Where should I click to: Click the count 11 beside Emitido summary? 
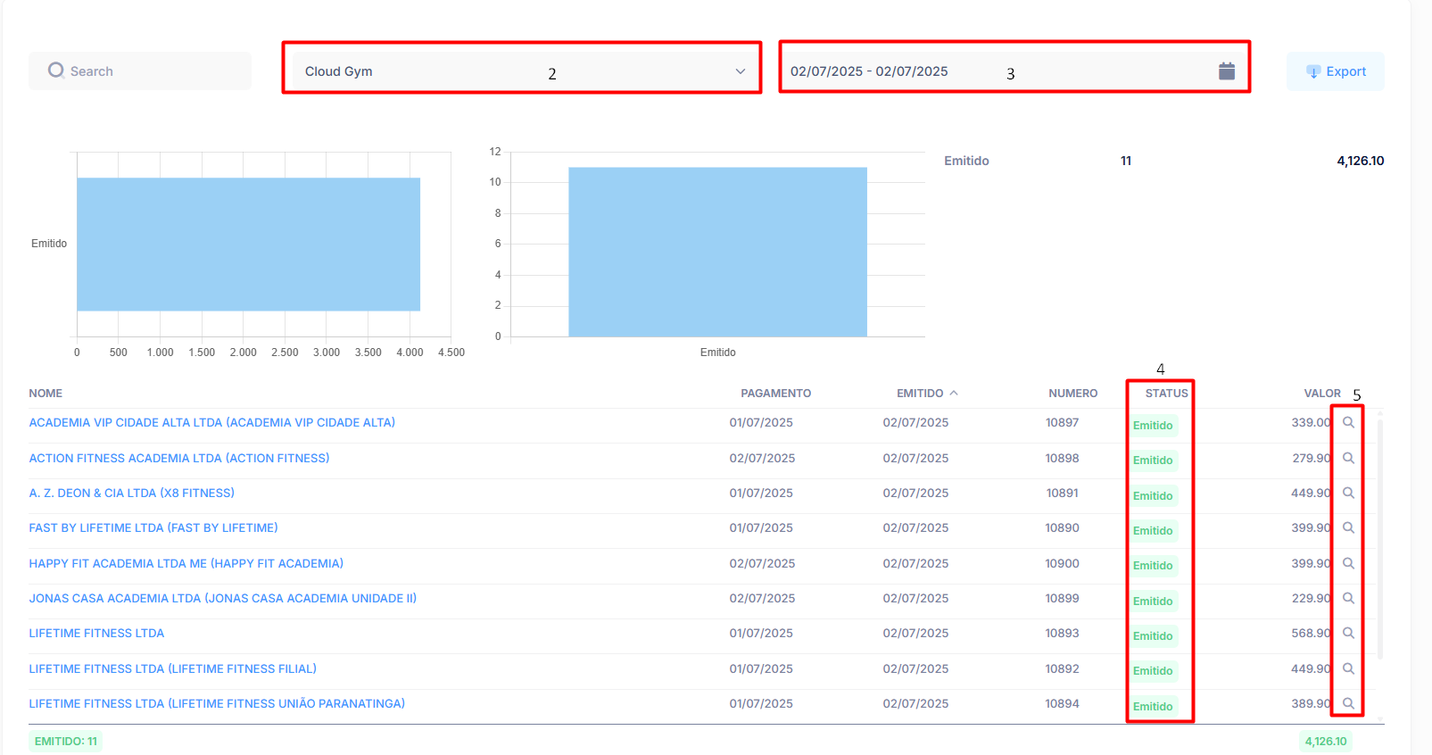(x=1126, y=161)
